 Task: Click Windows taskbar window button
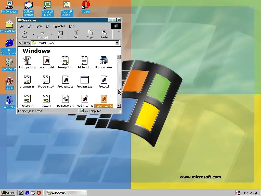pos(66,193)
